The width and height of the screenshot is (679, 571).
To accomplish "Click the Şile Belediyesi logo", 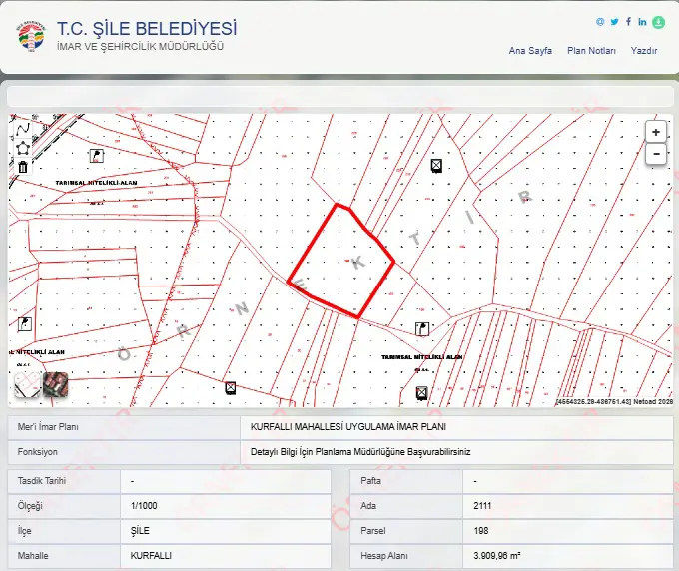I will point(31,36).
